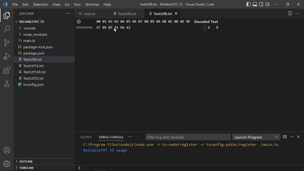Split the editor to the right

[290, 13]
